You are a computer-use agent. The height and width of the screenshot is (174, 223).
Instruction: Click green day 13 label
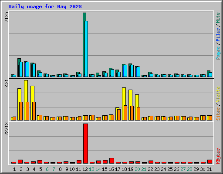click(91, 169)
